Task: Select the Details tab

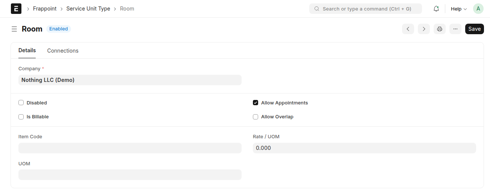Action: (27, 50)
